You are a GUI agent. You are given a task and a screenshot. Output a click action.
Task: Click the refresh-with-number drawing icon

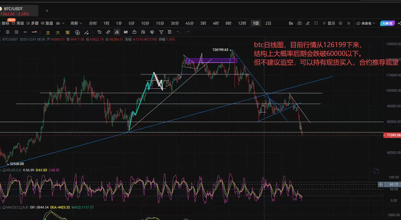pyautogui.click(x=77, y=32)
